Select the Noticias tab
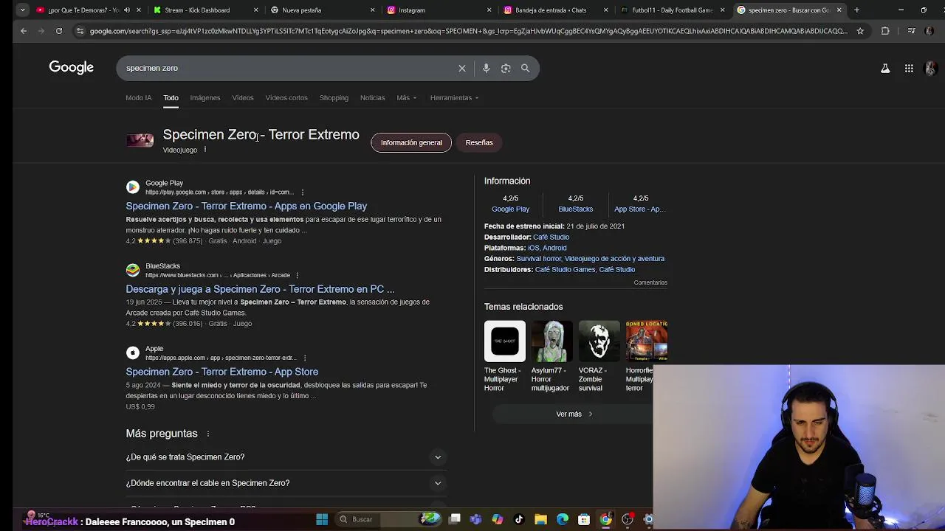Viewport: 945px width, 531px height. point(373,97)
